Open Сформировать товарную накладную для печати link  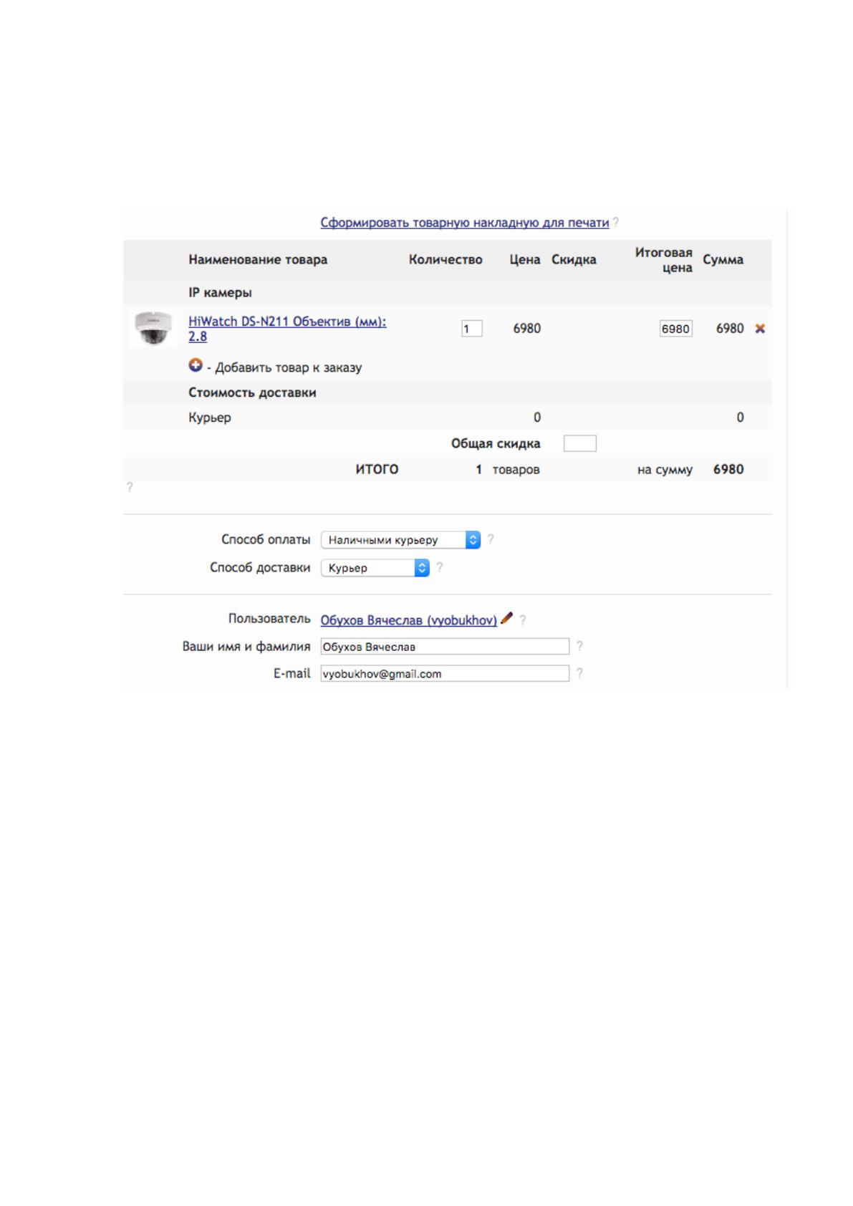tap(465, 223)
